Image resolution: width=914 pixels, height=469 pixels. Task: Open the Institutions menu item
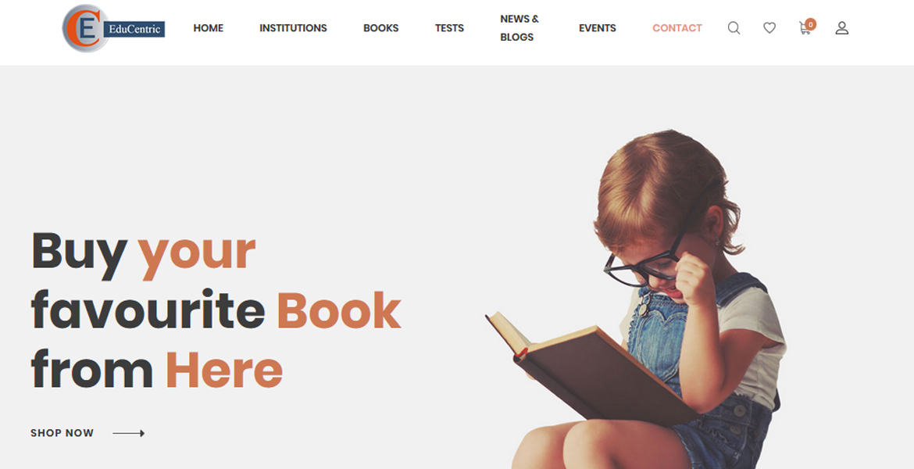[293, 28]
